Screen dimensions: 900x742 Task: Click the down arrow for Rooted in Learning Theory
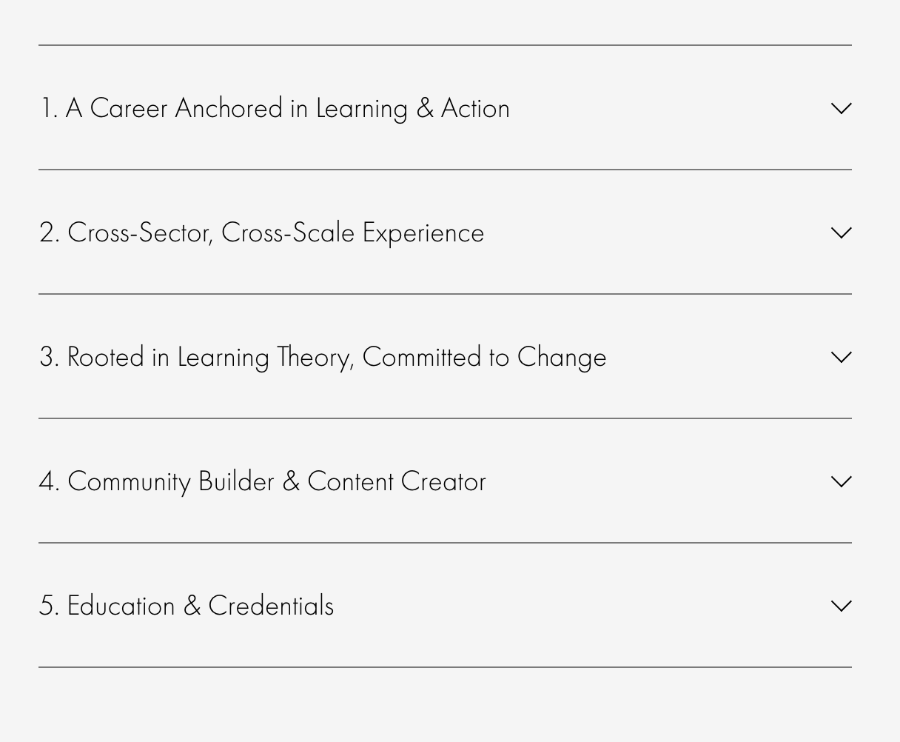(x=842, y=357)
